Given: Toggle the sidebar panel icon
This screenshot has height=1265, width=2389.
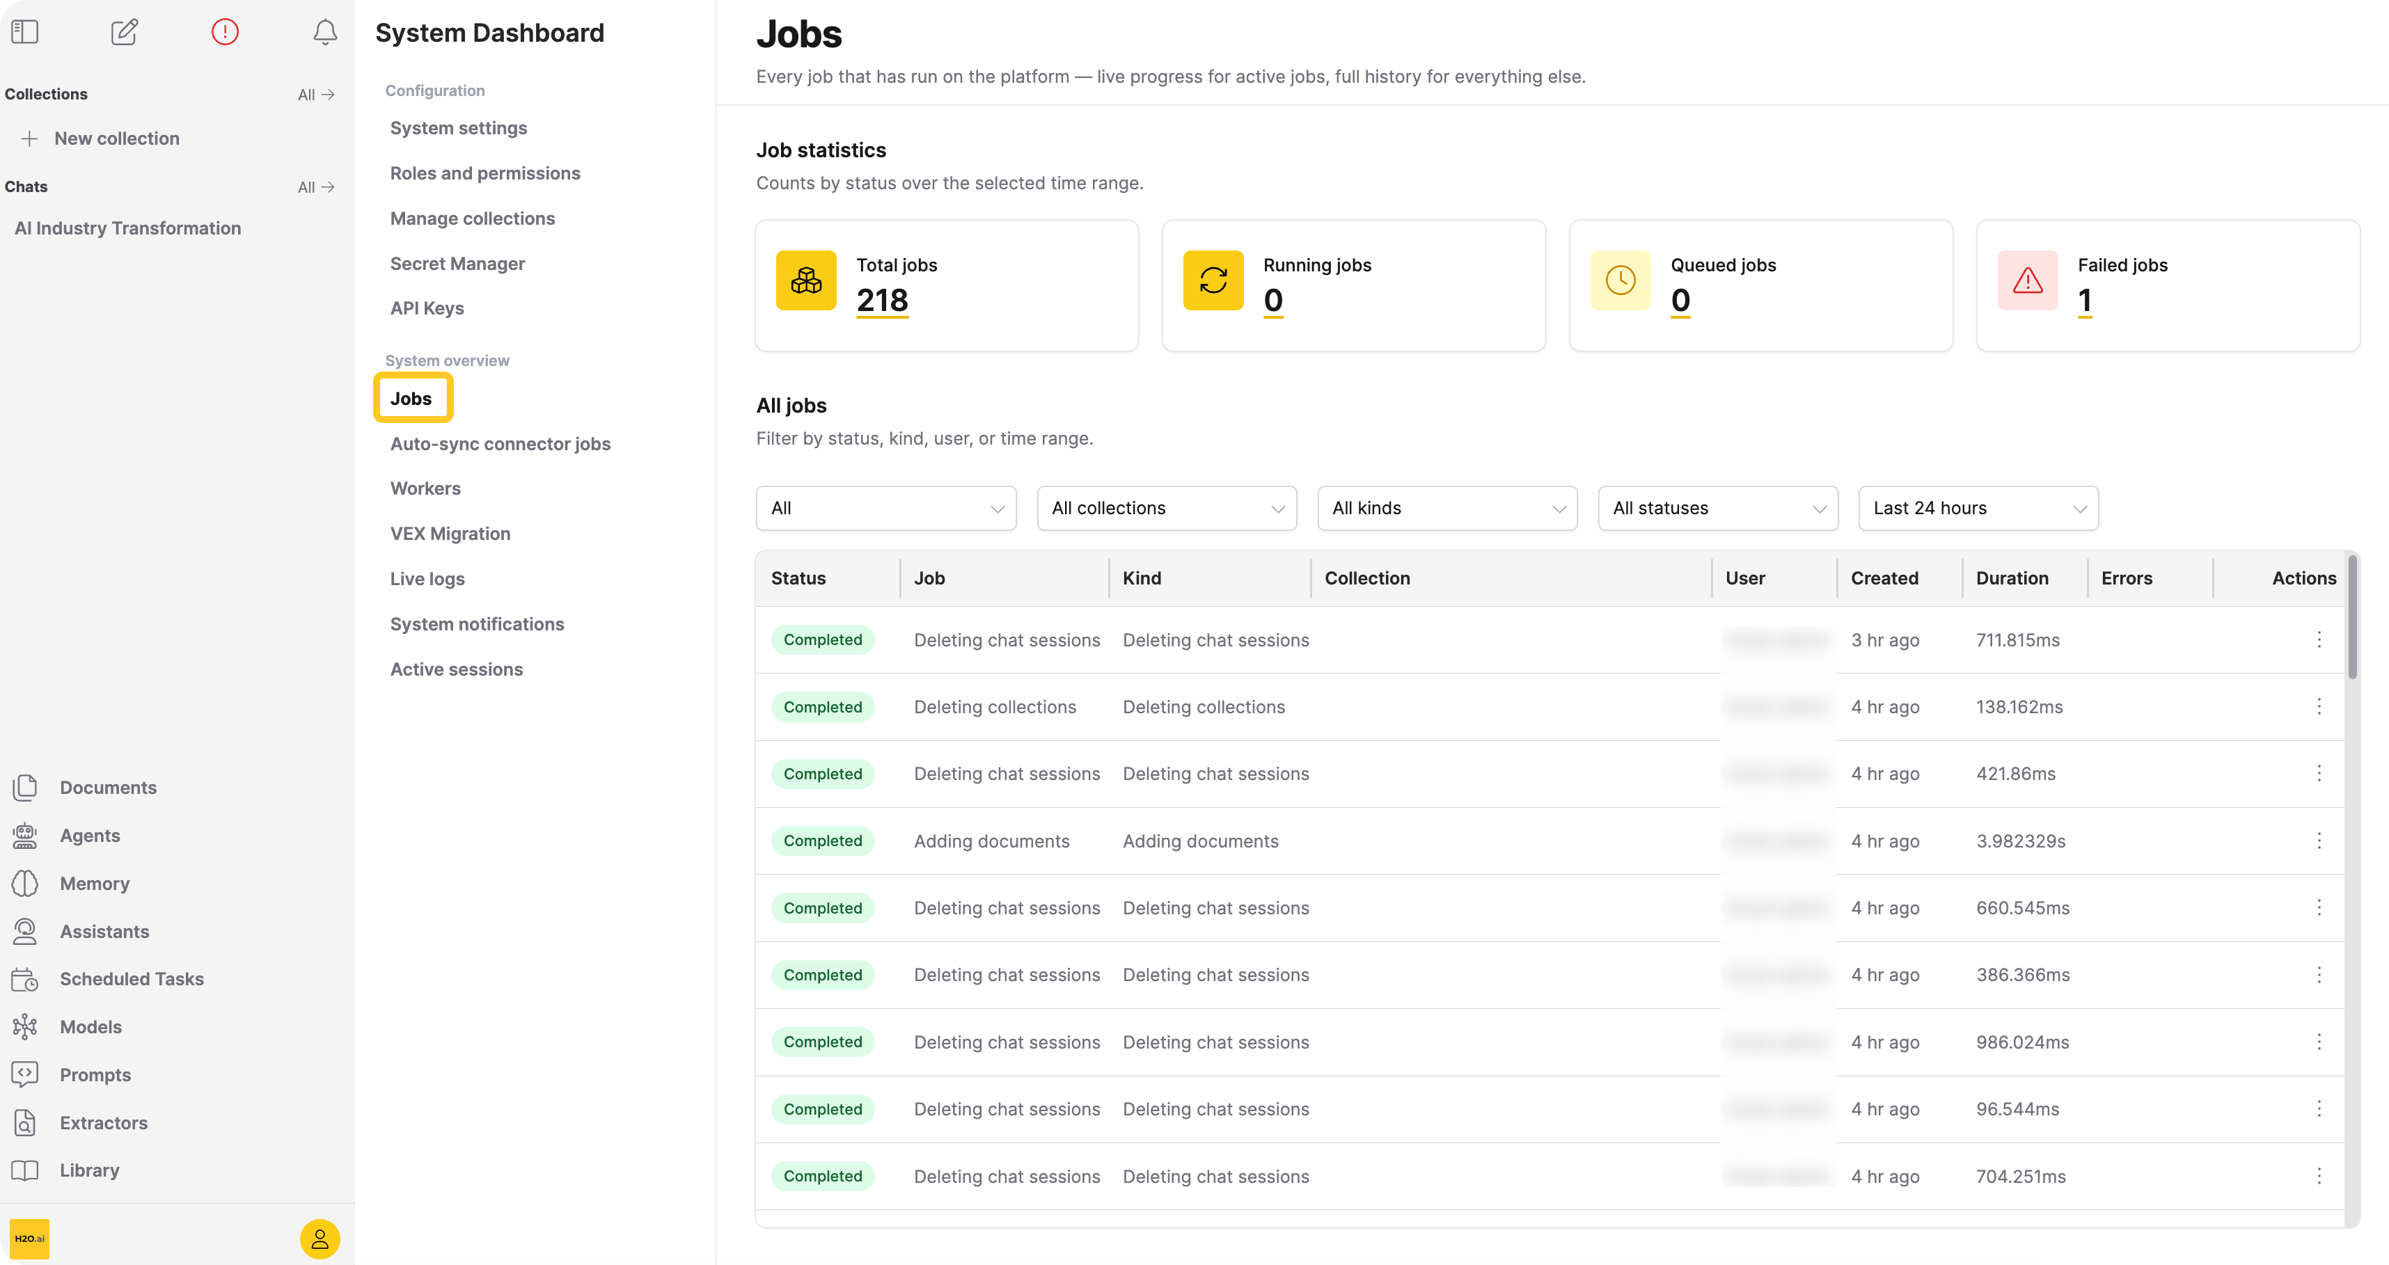Looking at the screenshot, I should (x=25, y=33).
